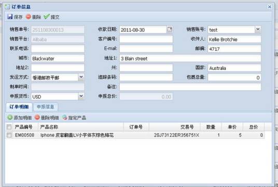
Task: Click the 订单信息 window title icon
Action: coord(7,7)
